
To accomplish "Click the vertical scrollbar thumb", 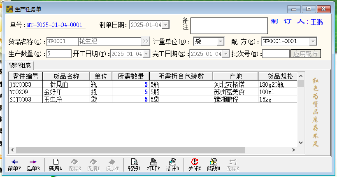I will [301, 83].
